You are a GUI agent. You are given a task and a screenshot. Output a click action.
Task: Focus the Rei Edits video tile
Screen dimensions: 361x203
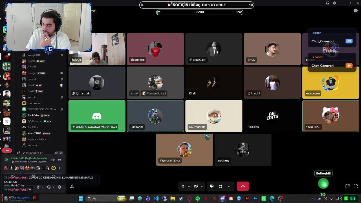click(x=272, y=116)
